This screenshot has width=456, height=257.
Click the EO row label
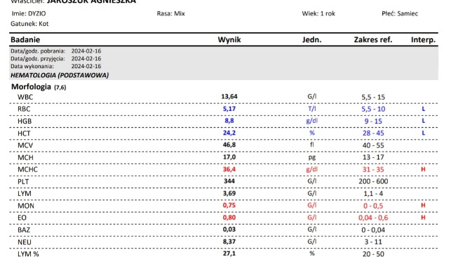click(x=22, y=218)
